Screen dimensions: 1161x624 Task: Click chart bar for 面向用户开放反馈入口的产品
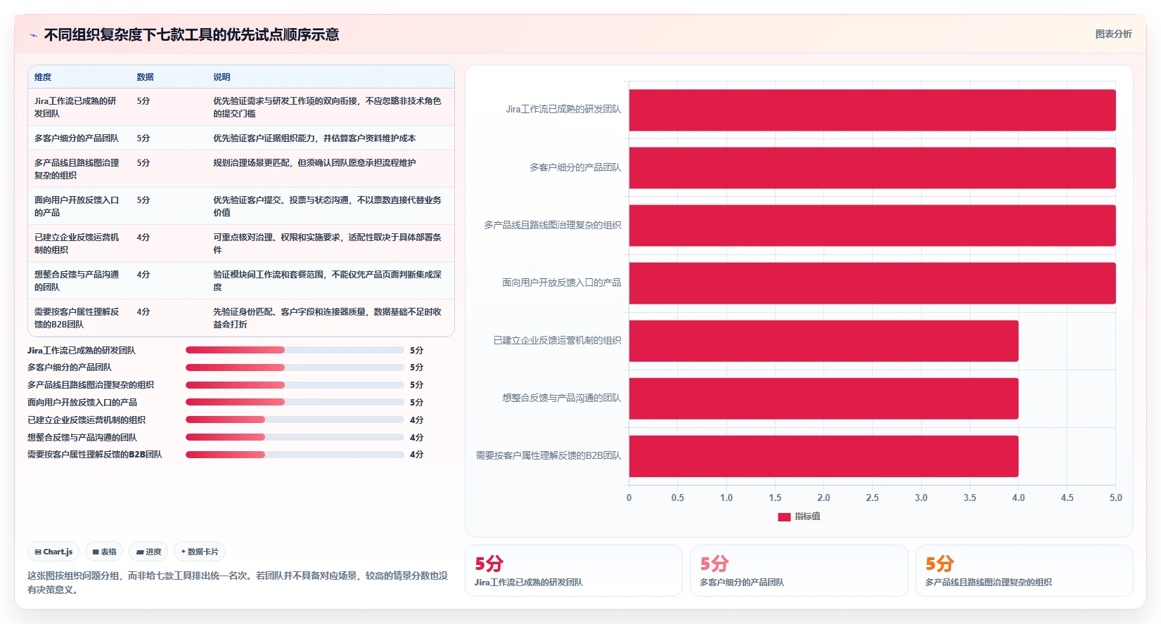[872, 282]
